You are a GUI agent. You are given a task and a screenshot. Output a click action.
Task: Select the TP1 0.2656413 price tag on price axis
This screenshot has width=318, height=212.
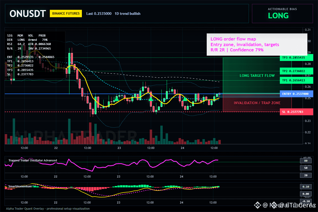tap(297, 80)
